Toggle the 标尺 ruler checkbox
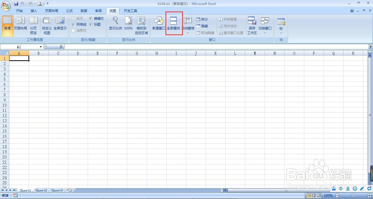373x199 pixels. point(73,19)
